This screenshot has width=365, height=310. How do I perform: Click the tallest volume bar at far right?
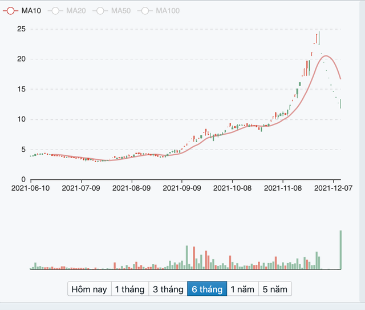click(x=340, y=249)
